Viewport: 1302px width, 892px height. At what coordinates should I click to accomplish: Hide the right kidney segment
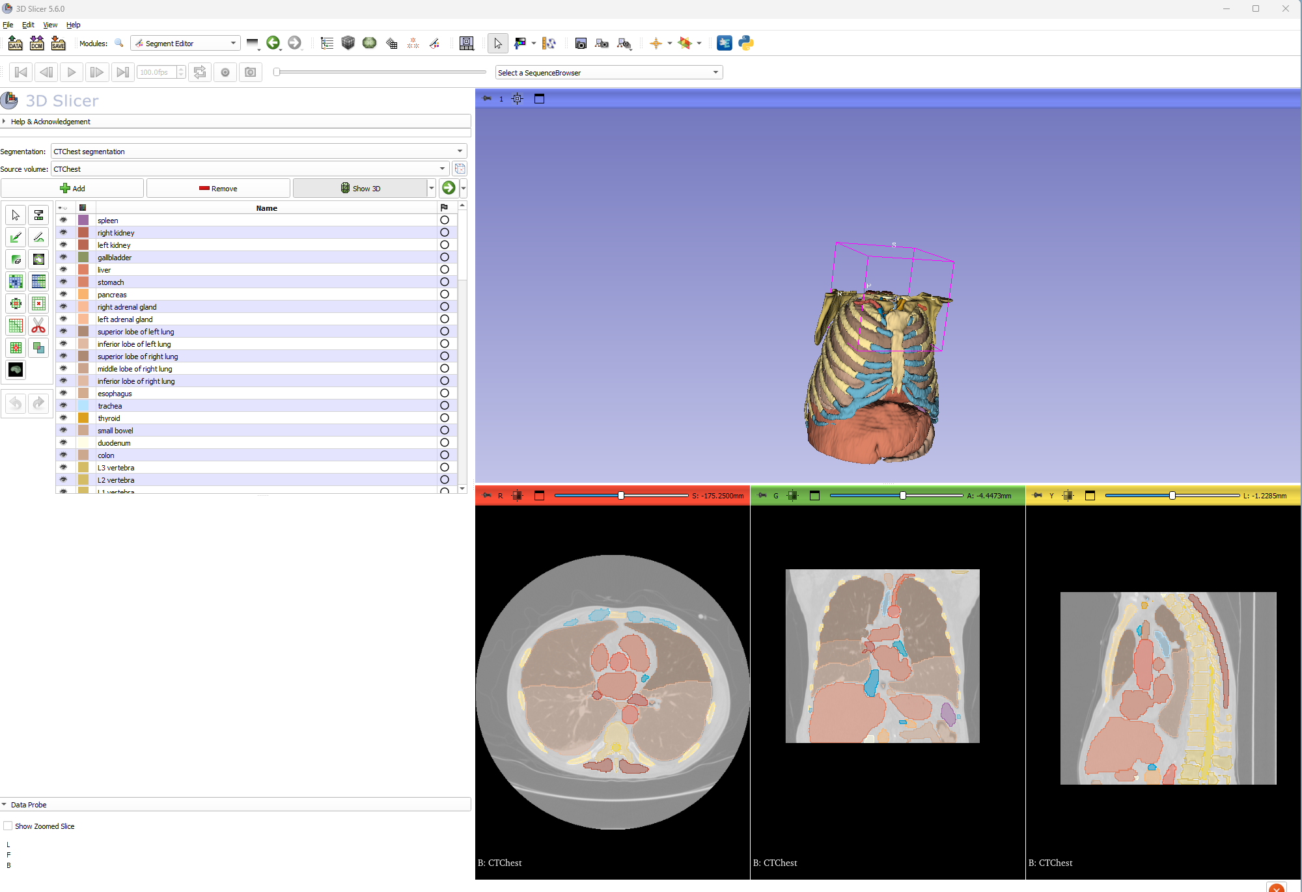(x=63, y=233)
